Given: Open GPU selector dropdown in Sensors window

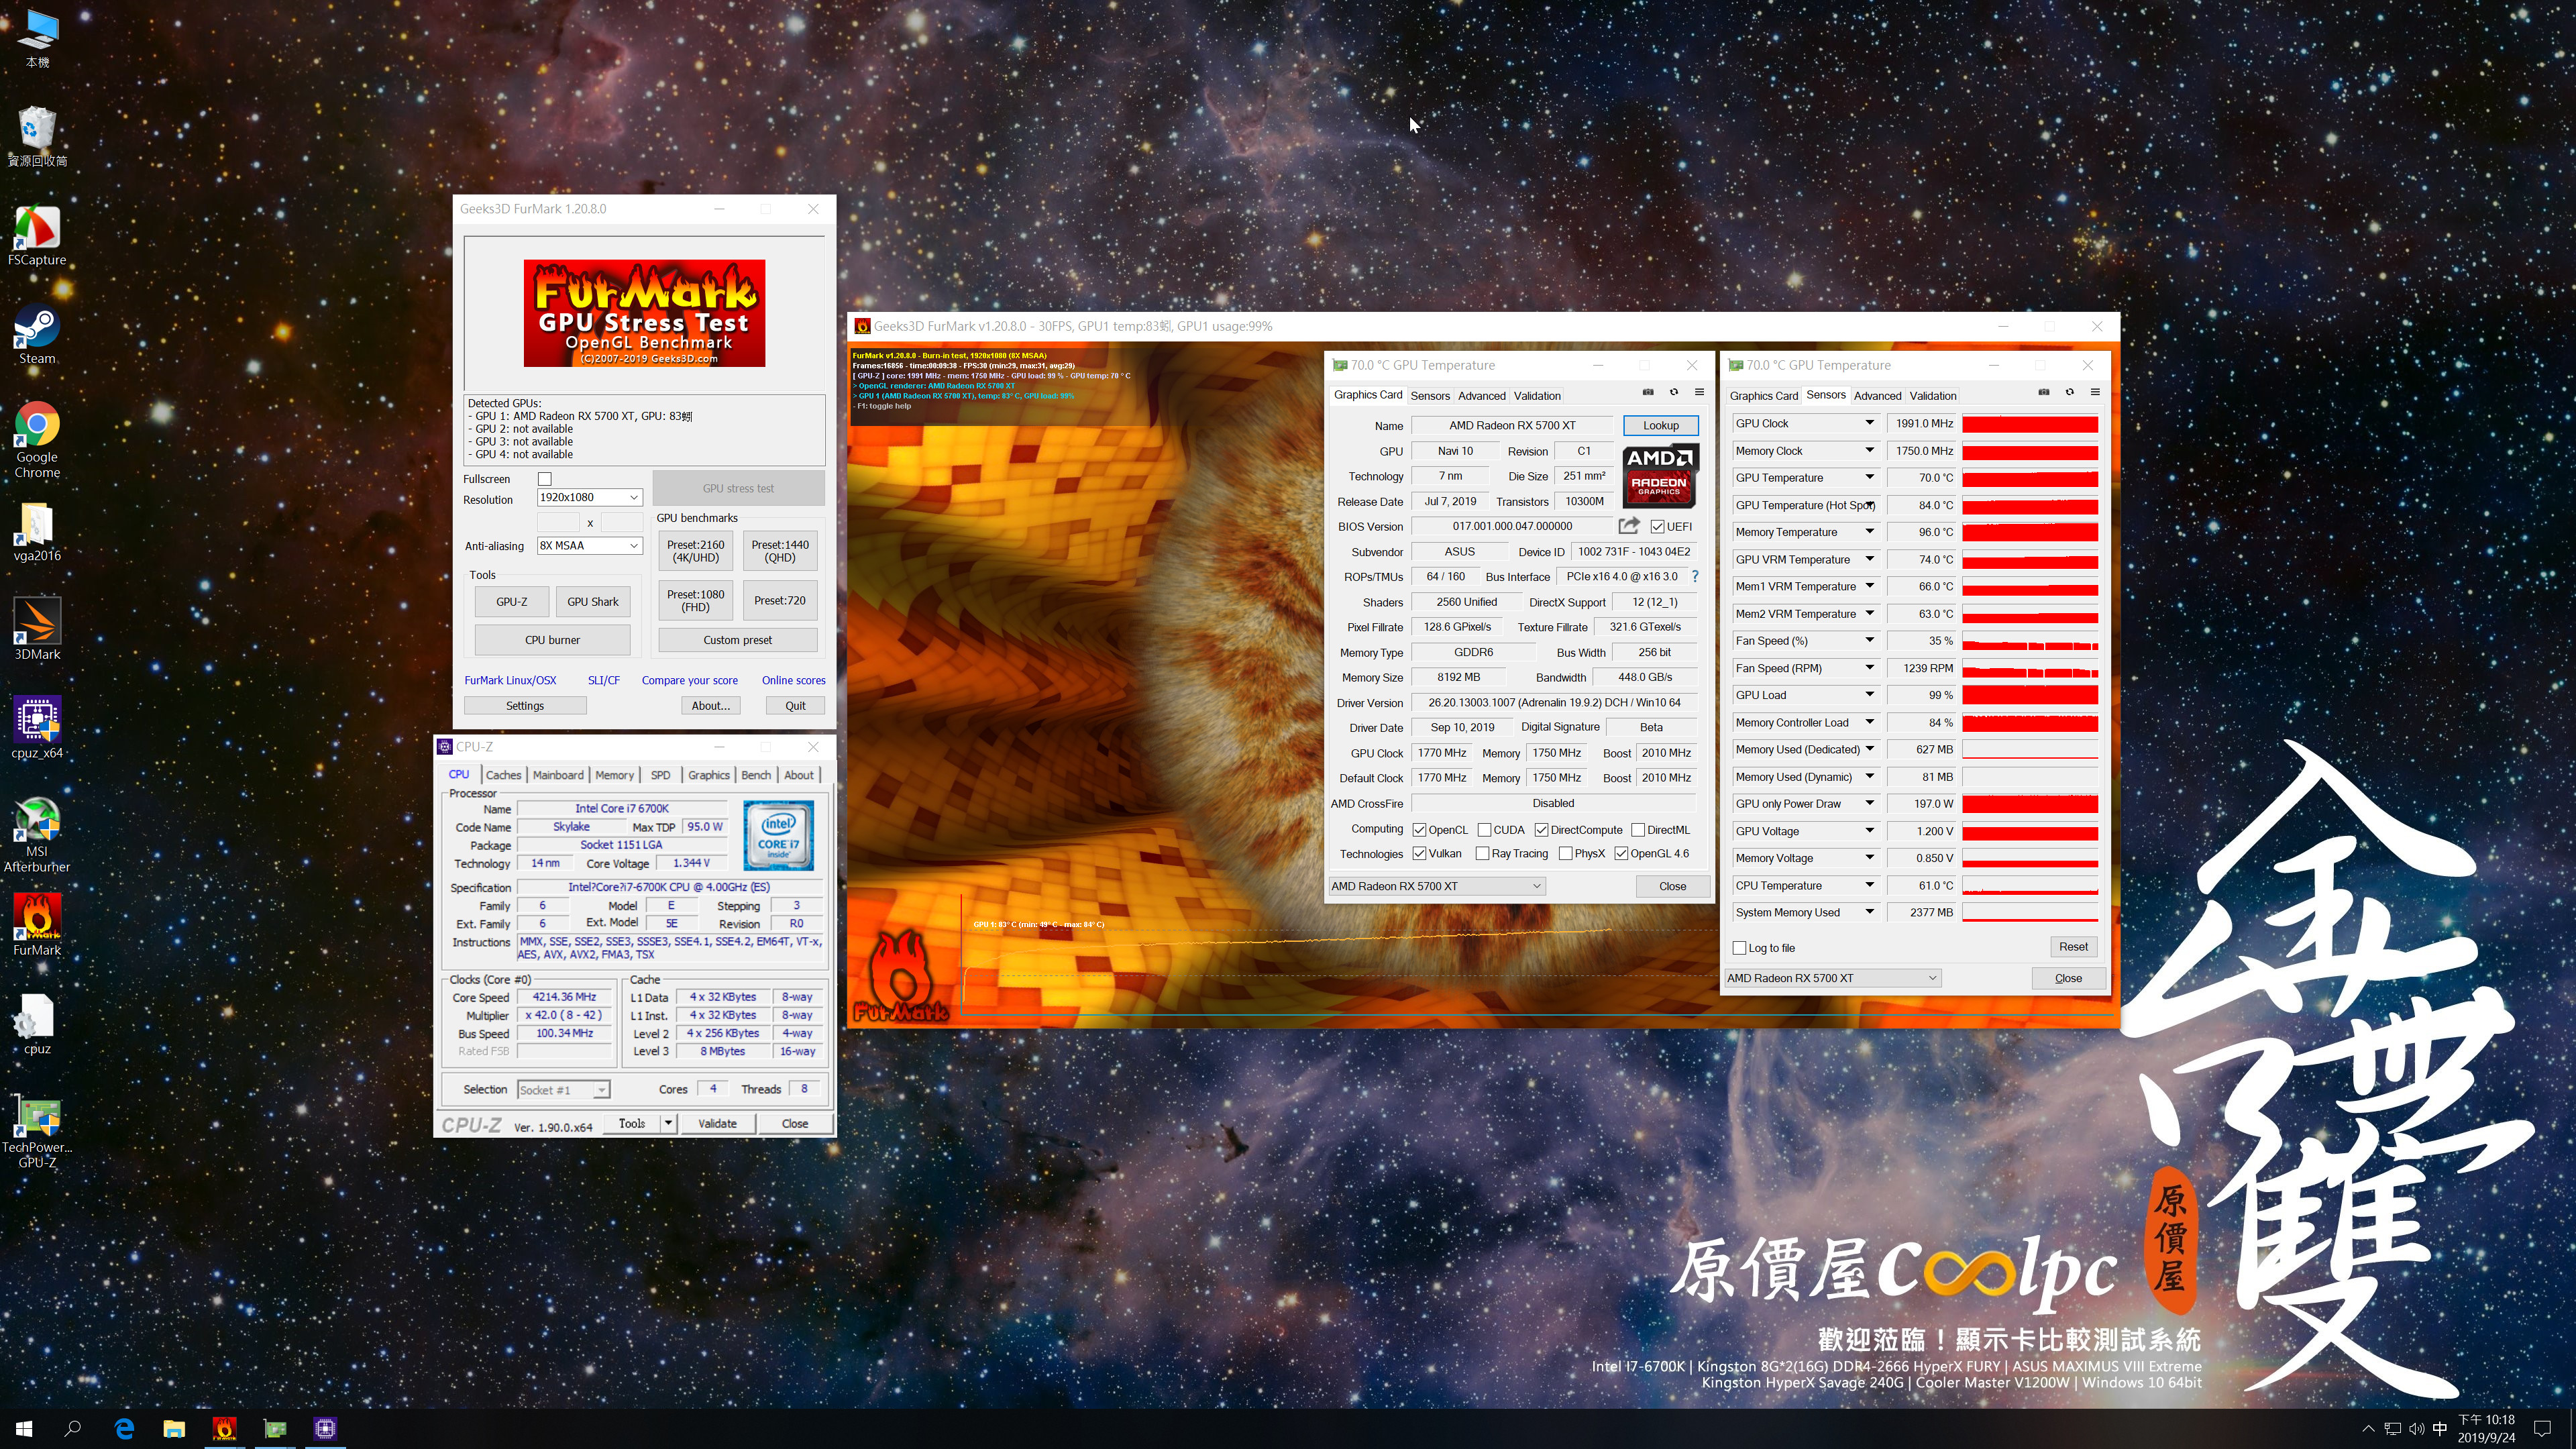Looking at the screenshot, I should click(x=1832, y=978).
